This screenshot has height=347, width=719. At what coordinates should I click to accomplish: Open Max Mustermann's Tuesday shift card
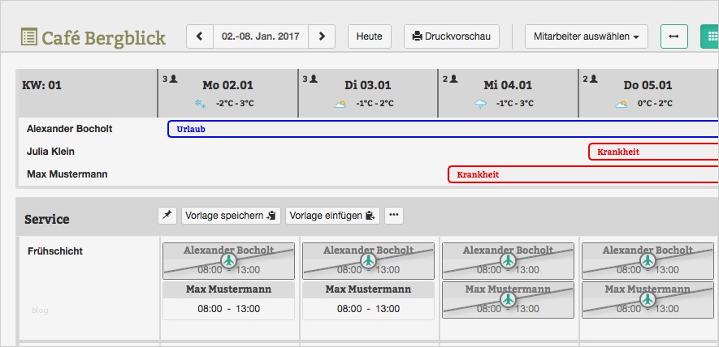click(368, 300)
